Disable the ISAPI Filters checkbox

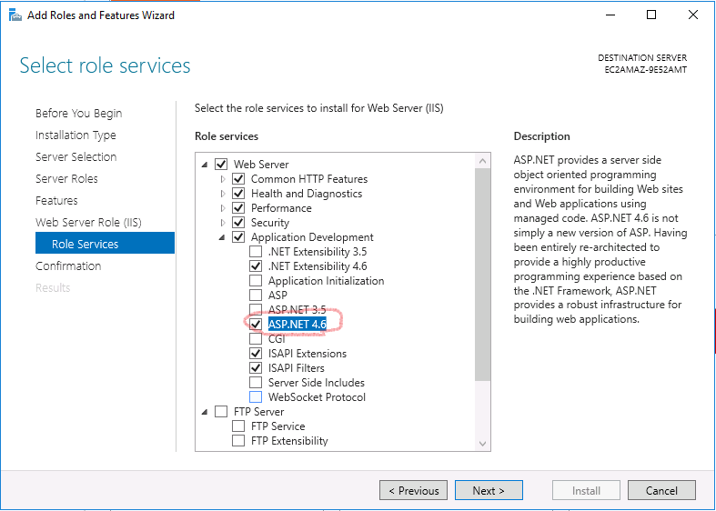[x=256, y=368]
